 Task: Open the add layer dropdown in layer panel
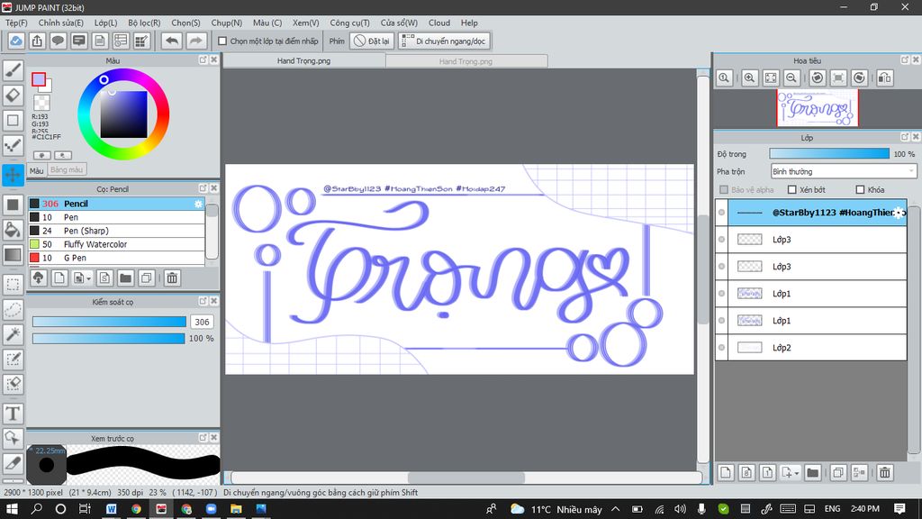(x=796, y=472)
